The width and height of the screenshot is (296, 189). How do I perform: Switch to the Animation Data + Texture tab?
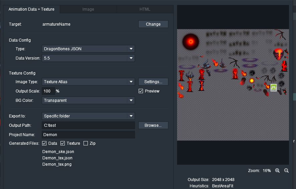[x=31, y=9]
